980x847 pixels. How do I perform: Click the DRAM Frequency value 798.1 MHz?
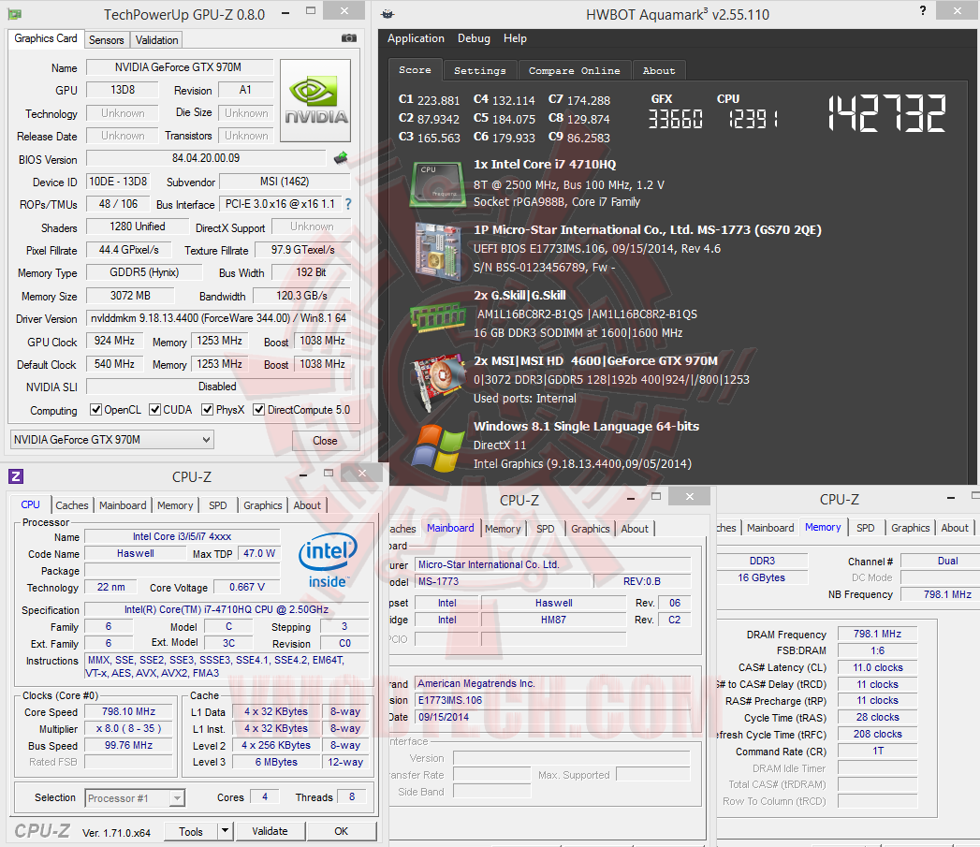[877, 634]
